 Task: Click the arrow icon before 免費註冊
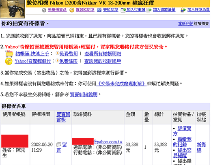[x=57, y=61]
